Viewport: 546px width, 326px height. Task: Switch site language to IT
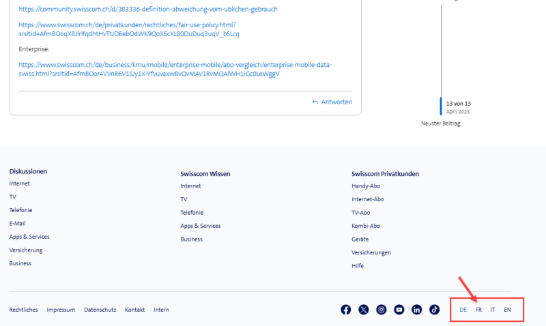pos(493,310)
